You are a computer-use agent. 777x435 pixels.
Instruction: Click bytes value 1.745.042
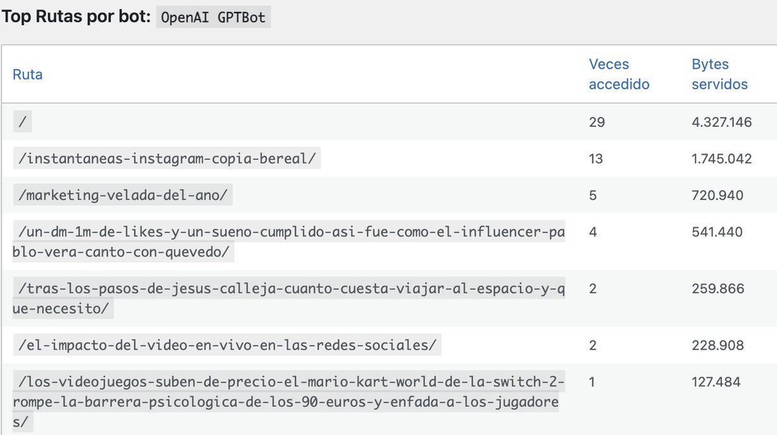point(722,159)
